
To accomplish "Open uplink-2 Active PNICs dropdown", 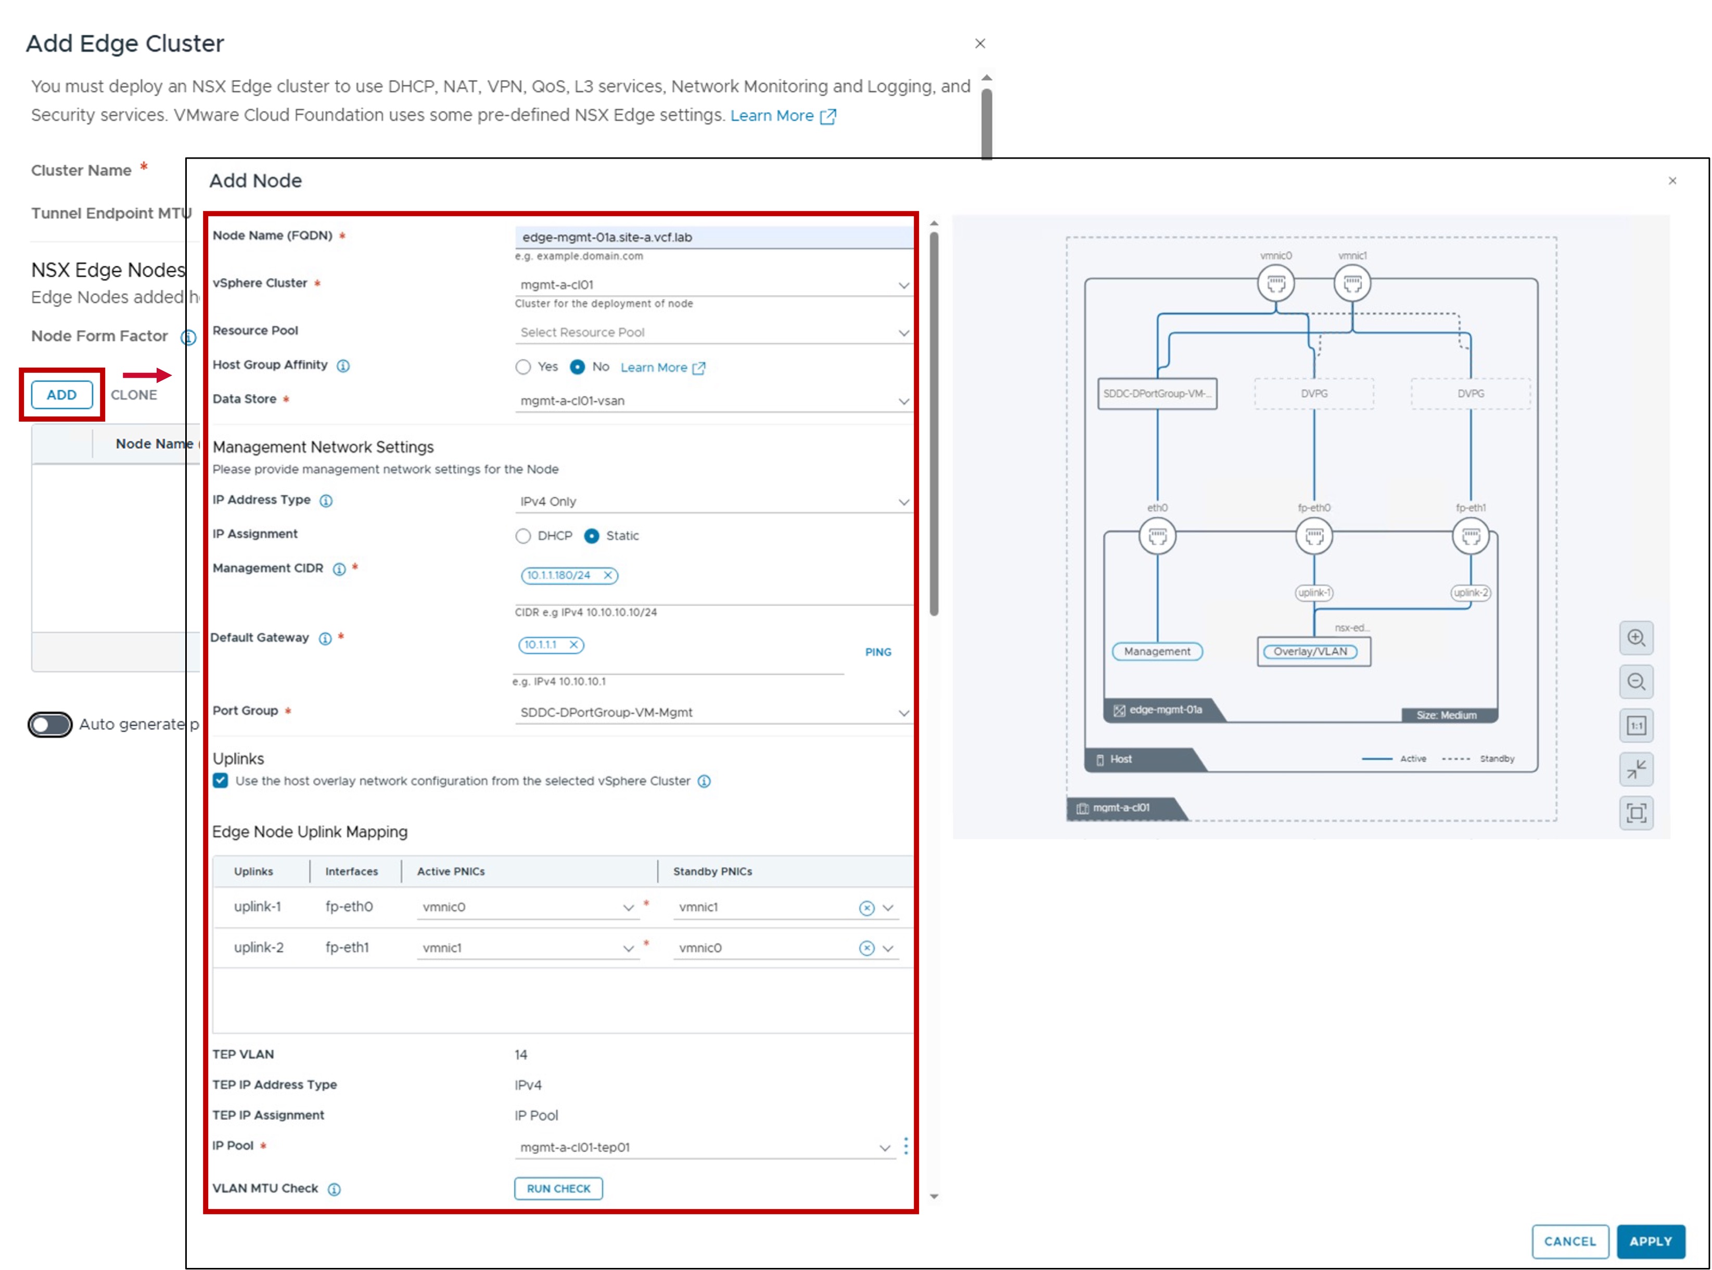I will pos(528,949).
